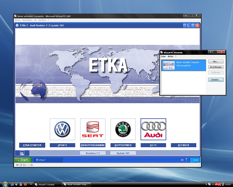Click the Avira antivirus tray icon
Viewport: 233px width, 187px height.
[x=220, y=184]
